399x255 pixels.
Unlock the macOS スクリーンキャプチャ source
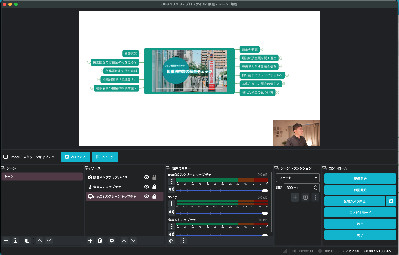point(154,196)
